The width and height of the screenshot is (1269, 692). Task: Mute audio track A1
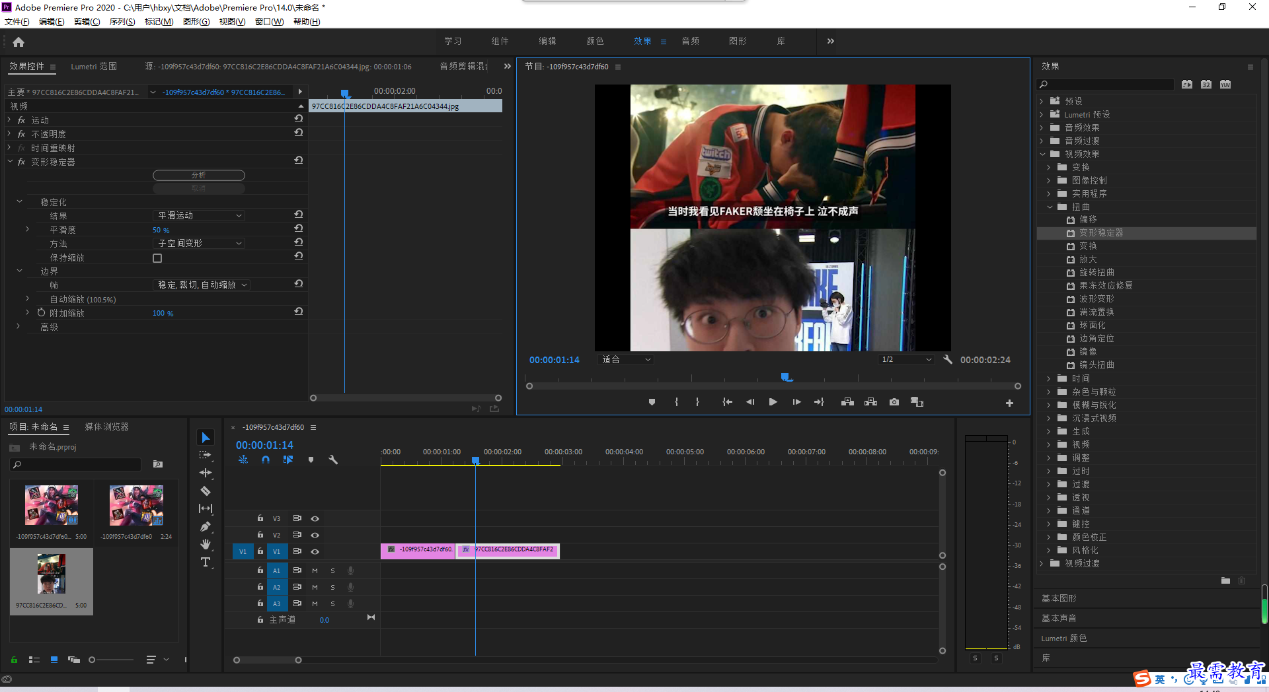(315, 571)
